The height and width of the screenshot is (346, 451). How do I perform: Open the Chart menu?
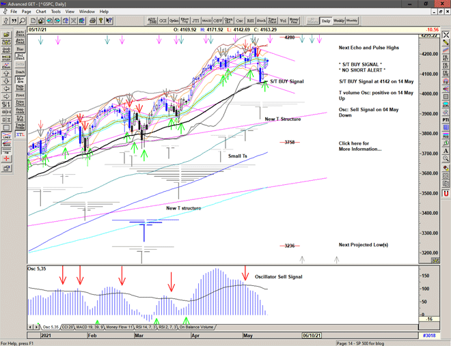pyautogui.click(x=41, y=12)
